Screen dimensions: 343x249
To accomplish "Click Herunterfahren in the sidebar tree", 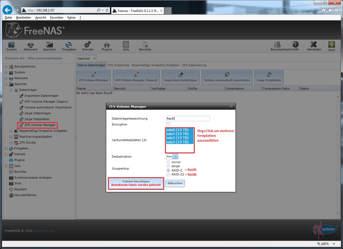I will (26, 195).
